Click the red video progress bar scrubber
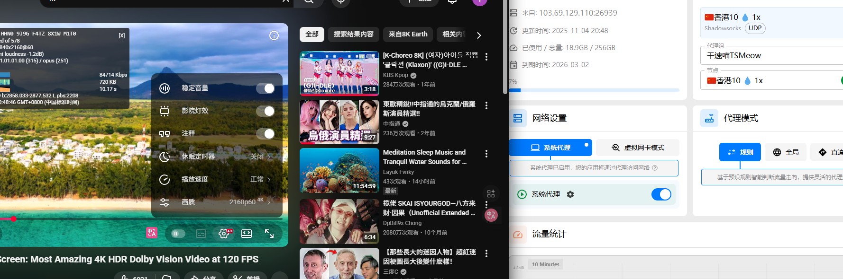Image resolution: width=843 pixels, height=279 pixels. click(x=14, y=219)
